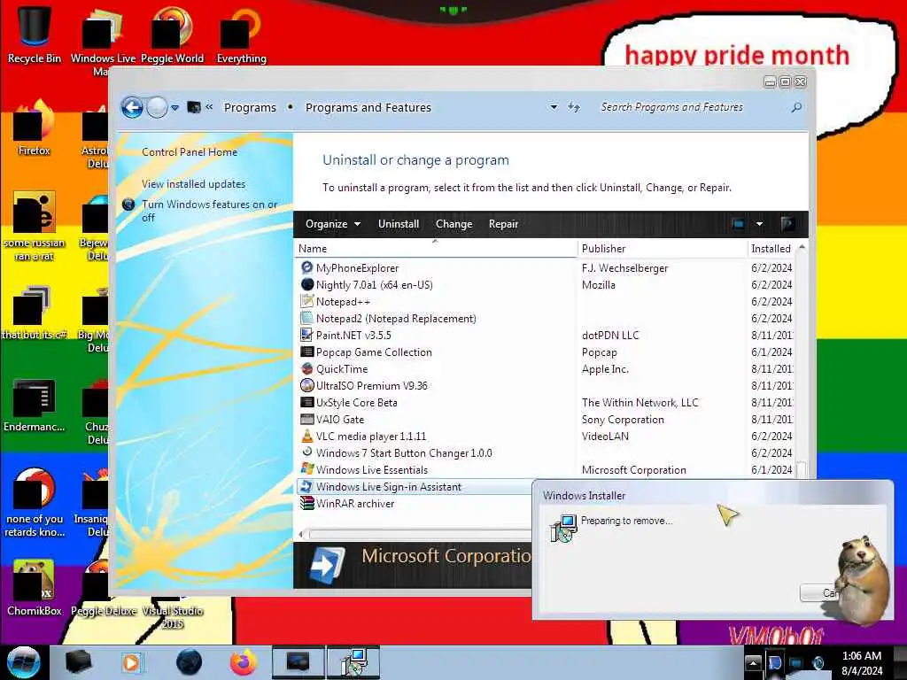Open ChomikBox desktop shortcut

(35, 588)
